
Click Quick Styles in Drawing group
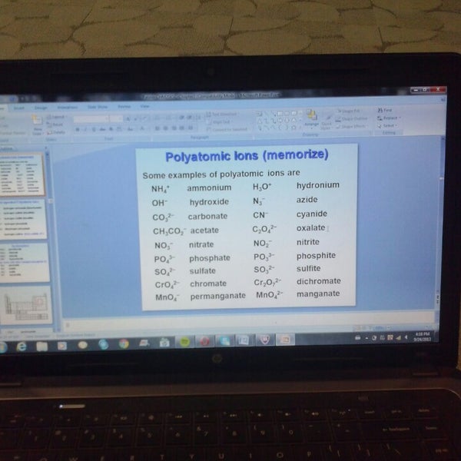327,124
